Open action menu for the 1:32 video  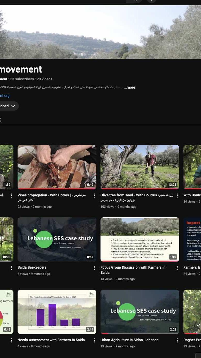(x=11, y=196)
